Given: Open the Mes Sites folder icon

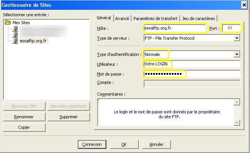Looking at the screenshot, I should pos(8,22).
